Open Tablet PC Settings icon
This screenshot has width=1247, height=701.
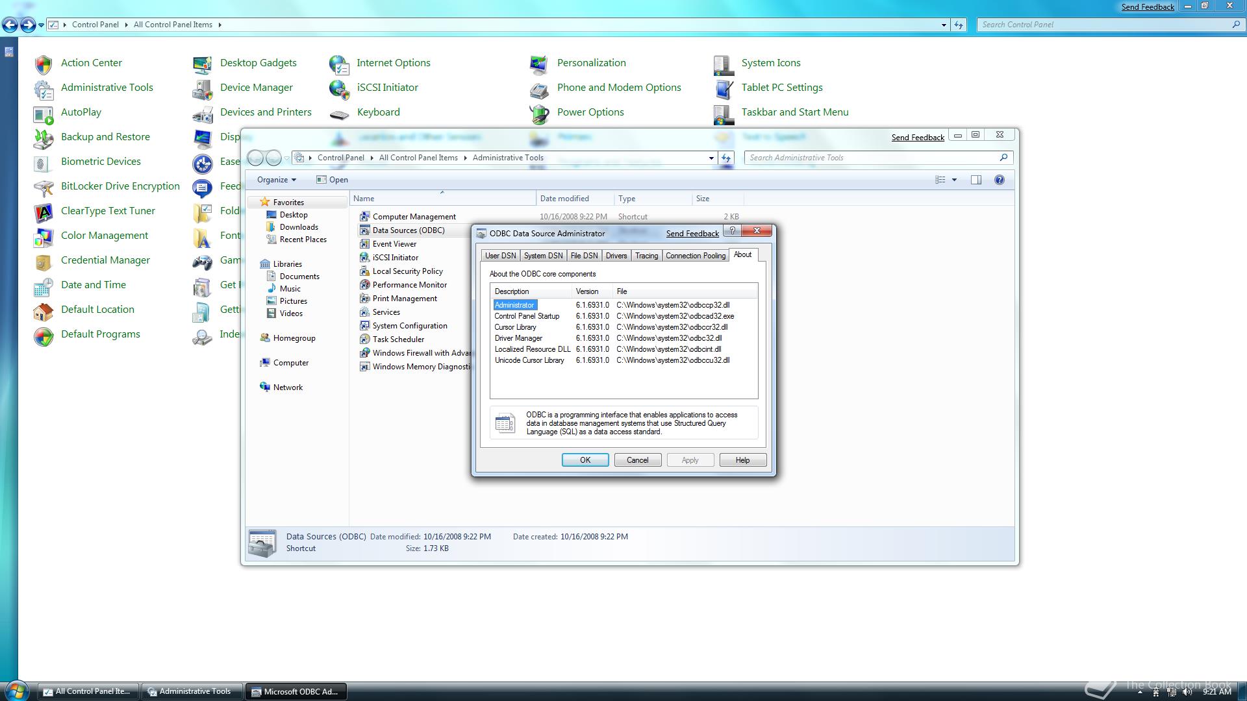click(x=724, y=88)
